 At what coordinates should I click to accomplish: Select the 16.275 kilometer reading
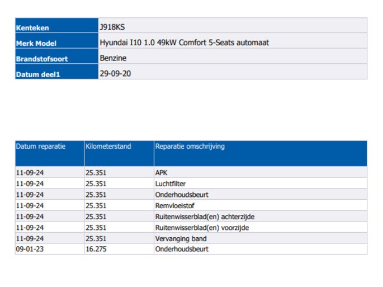(96, 249)
